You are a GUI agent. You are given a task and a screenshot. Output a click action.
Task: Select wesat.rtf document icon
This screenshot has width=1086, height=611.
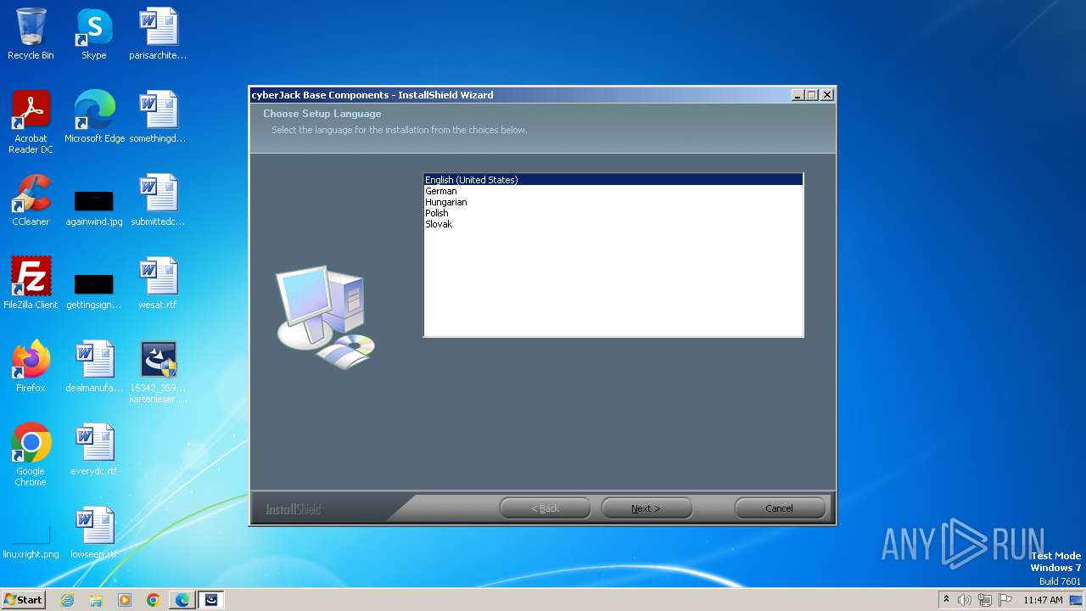coord(158,283)
